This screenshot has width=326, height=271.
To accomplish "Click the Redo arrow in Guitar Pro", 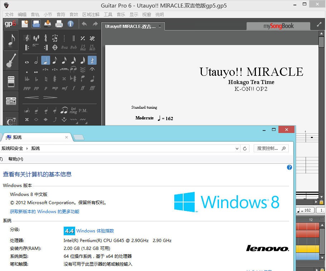I will [x=95, y=24].
